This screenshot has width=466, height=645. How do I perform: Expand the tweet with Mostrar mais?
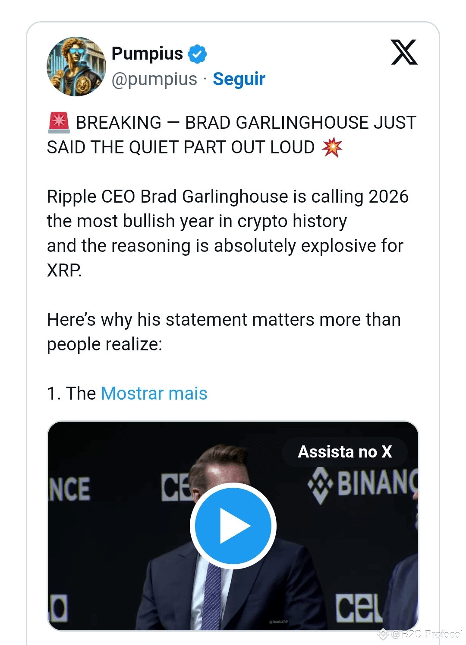click(x=154, y=394)
